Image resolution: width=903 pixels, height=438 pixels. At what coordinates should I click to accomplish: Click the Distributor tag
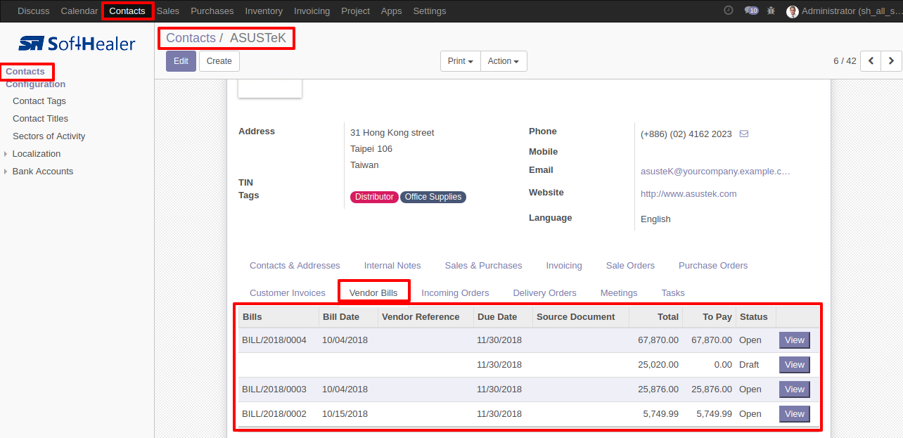click(374, 198)
